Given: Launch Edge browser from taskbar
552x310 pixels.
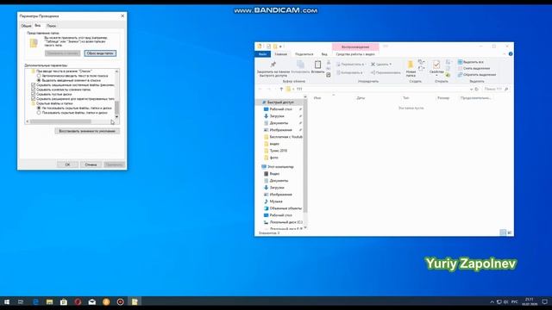Looking at the screenshot, I should coord(35,301).
